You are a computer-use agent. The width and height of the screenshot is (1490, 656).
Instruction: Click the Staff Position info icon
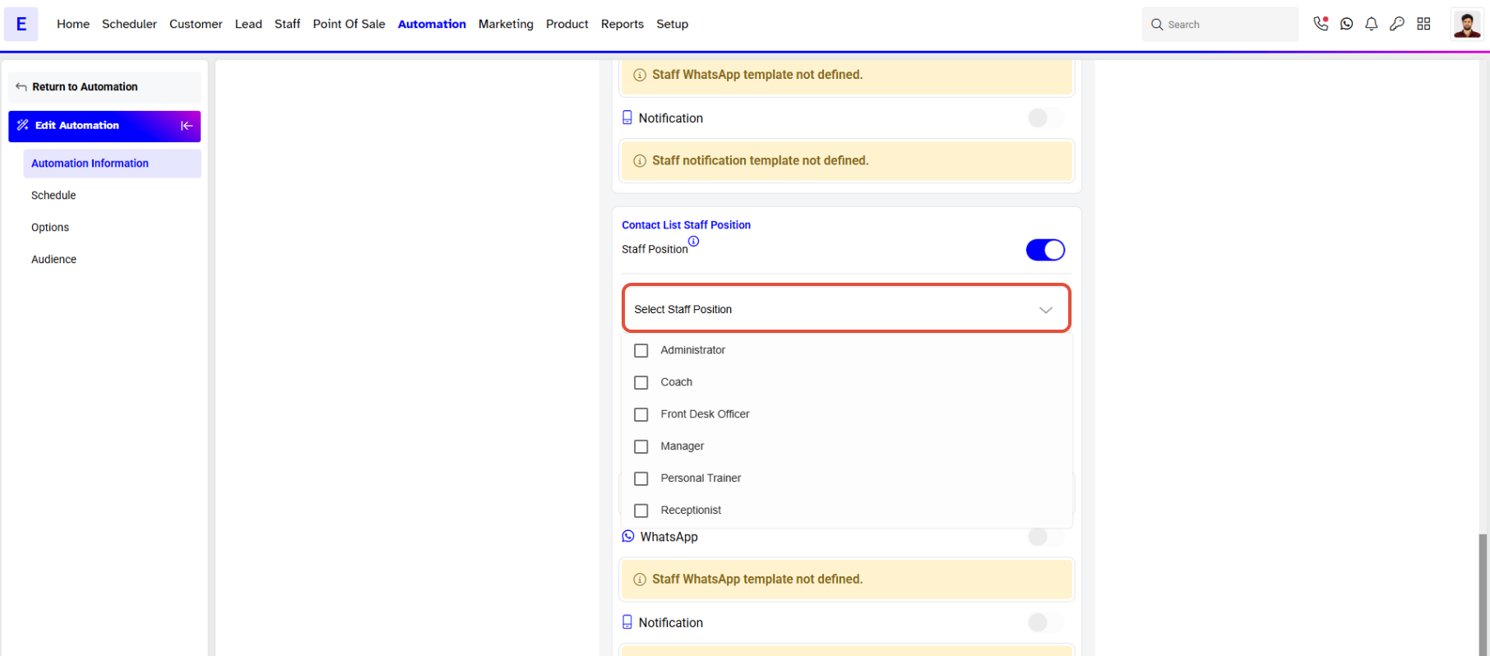[694, 241]
